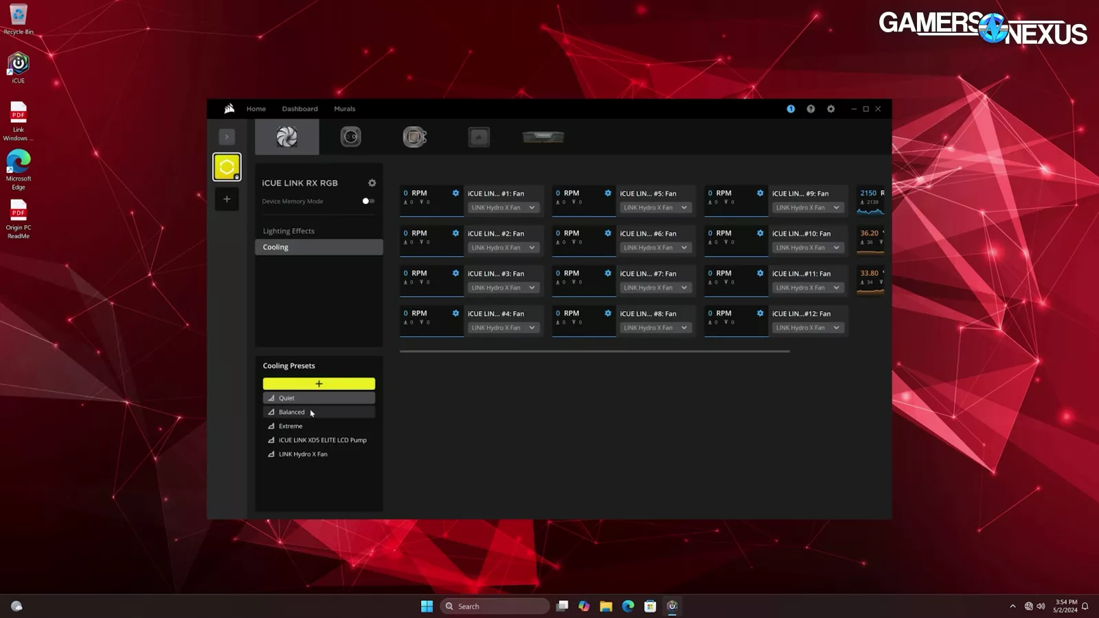Select the Extreme cooling preset
The width and height of the screenshot is (1099, 618).
click(291, 426)
